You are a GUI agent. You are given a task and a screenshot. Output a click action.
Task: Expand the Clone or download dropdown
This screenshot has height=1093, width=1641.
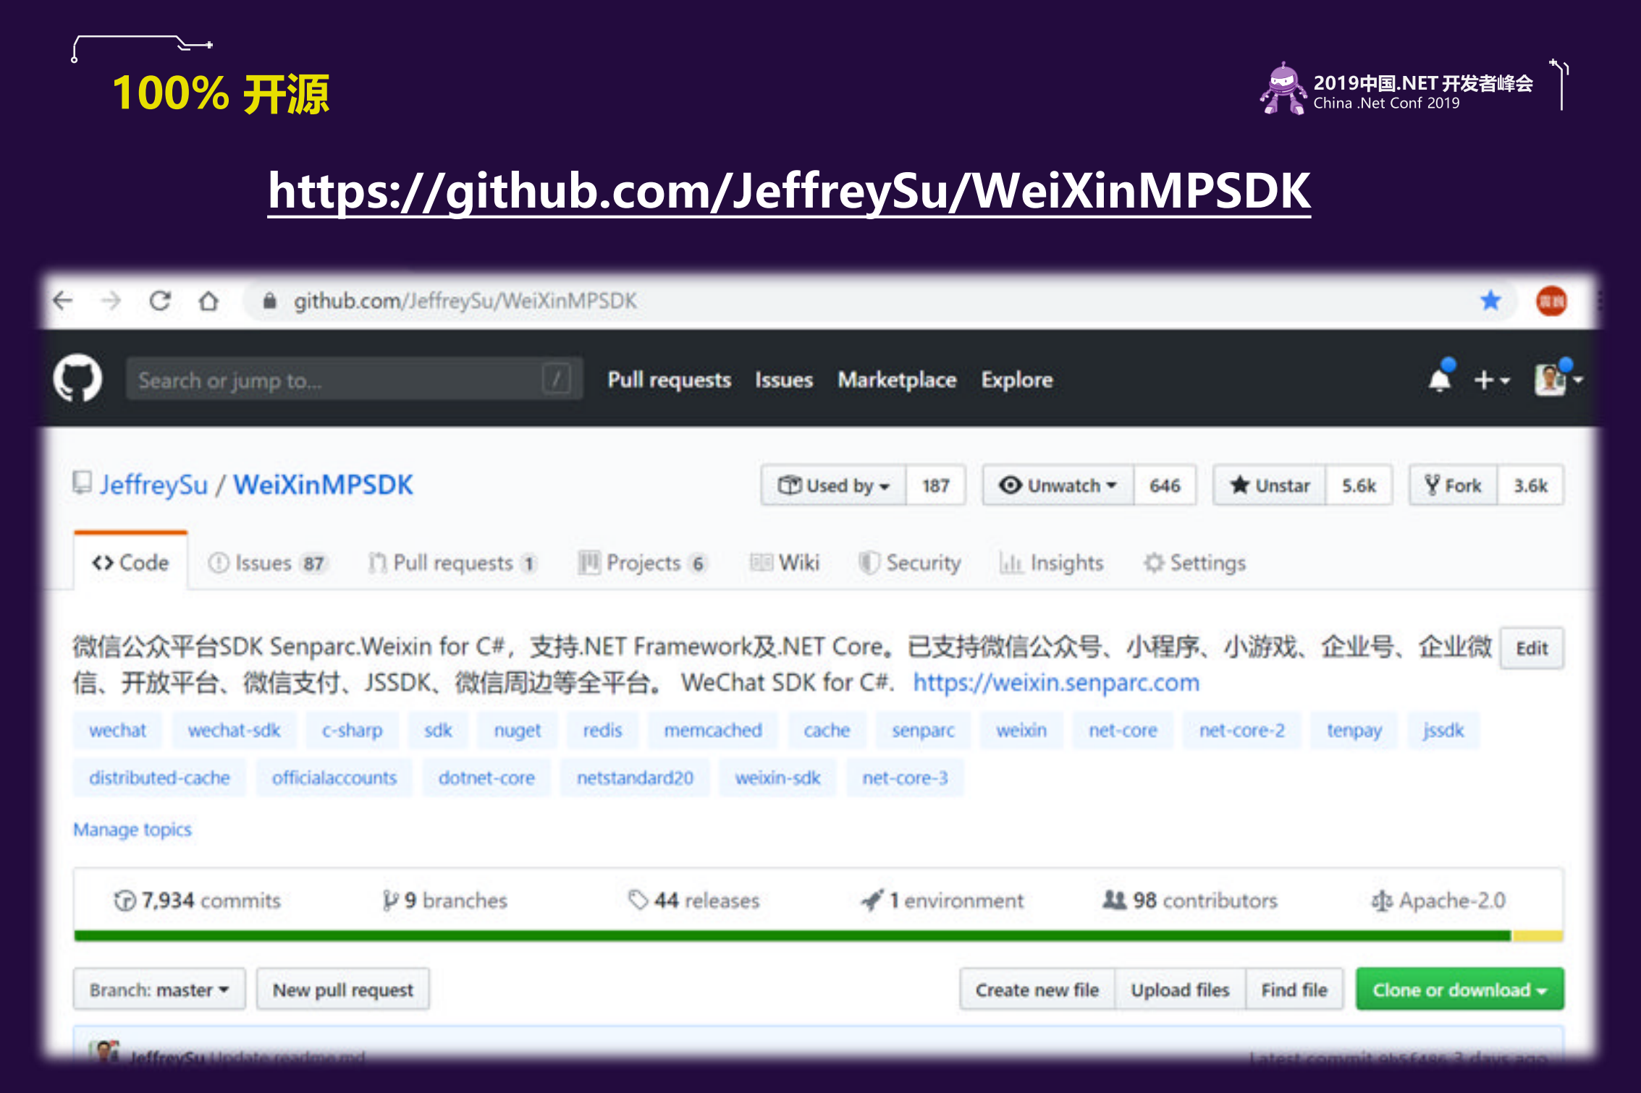(1459, 989)
